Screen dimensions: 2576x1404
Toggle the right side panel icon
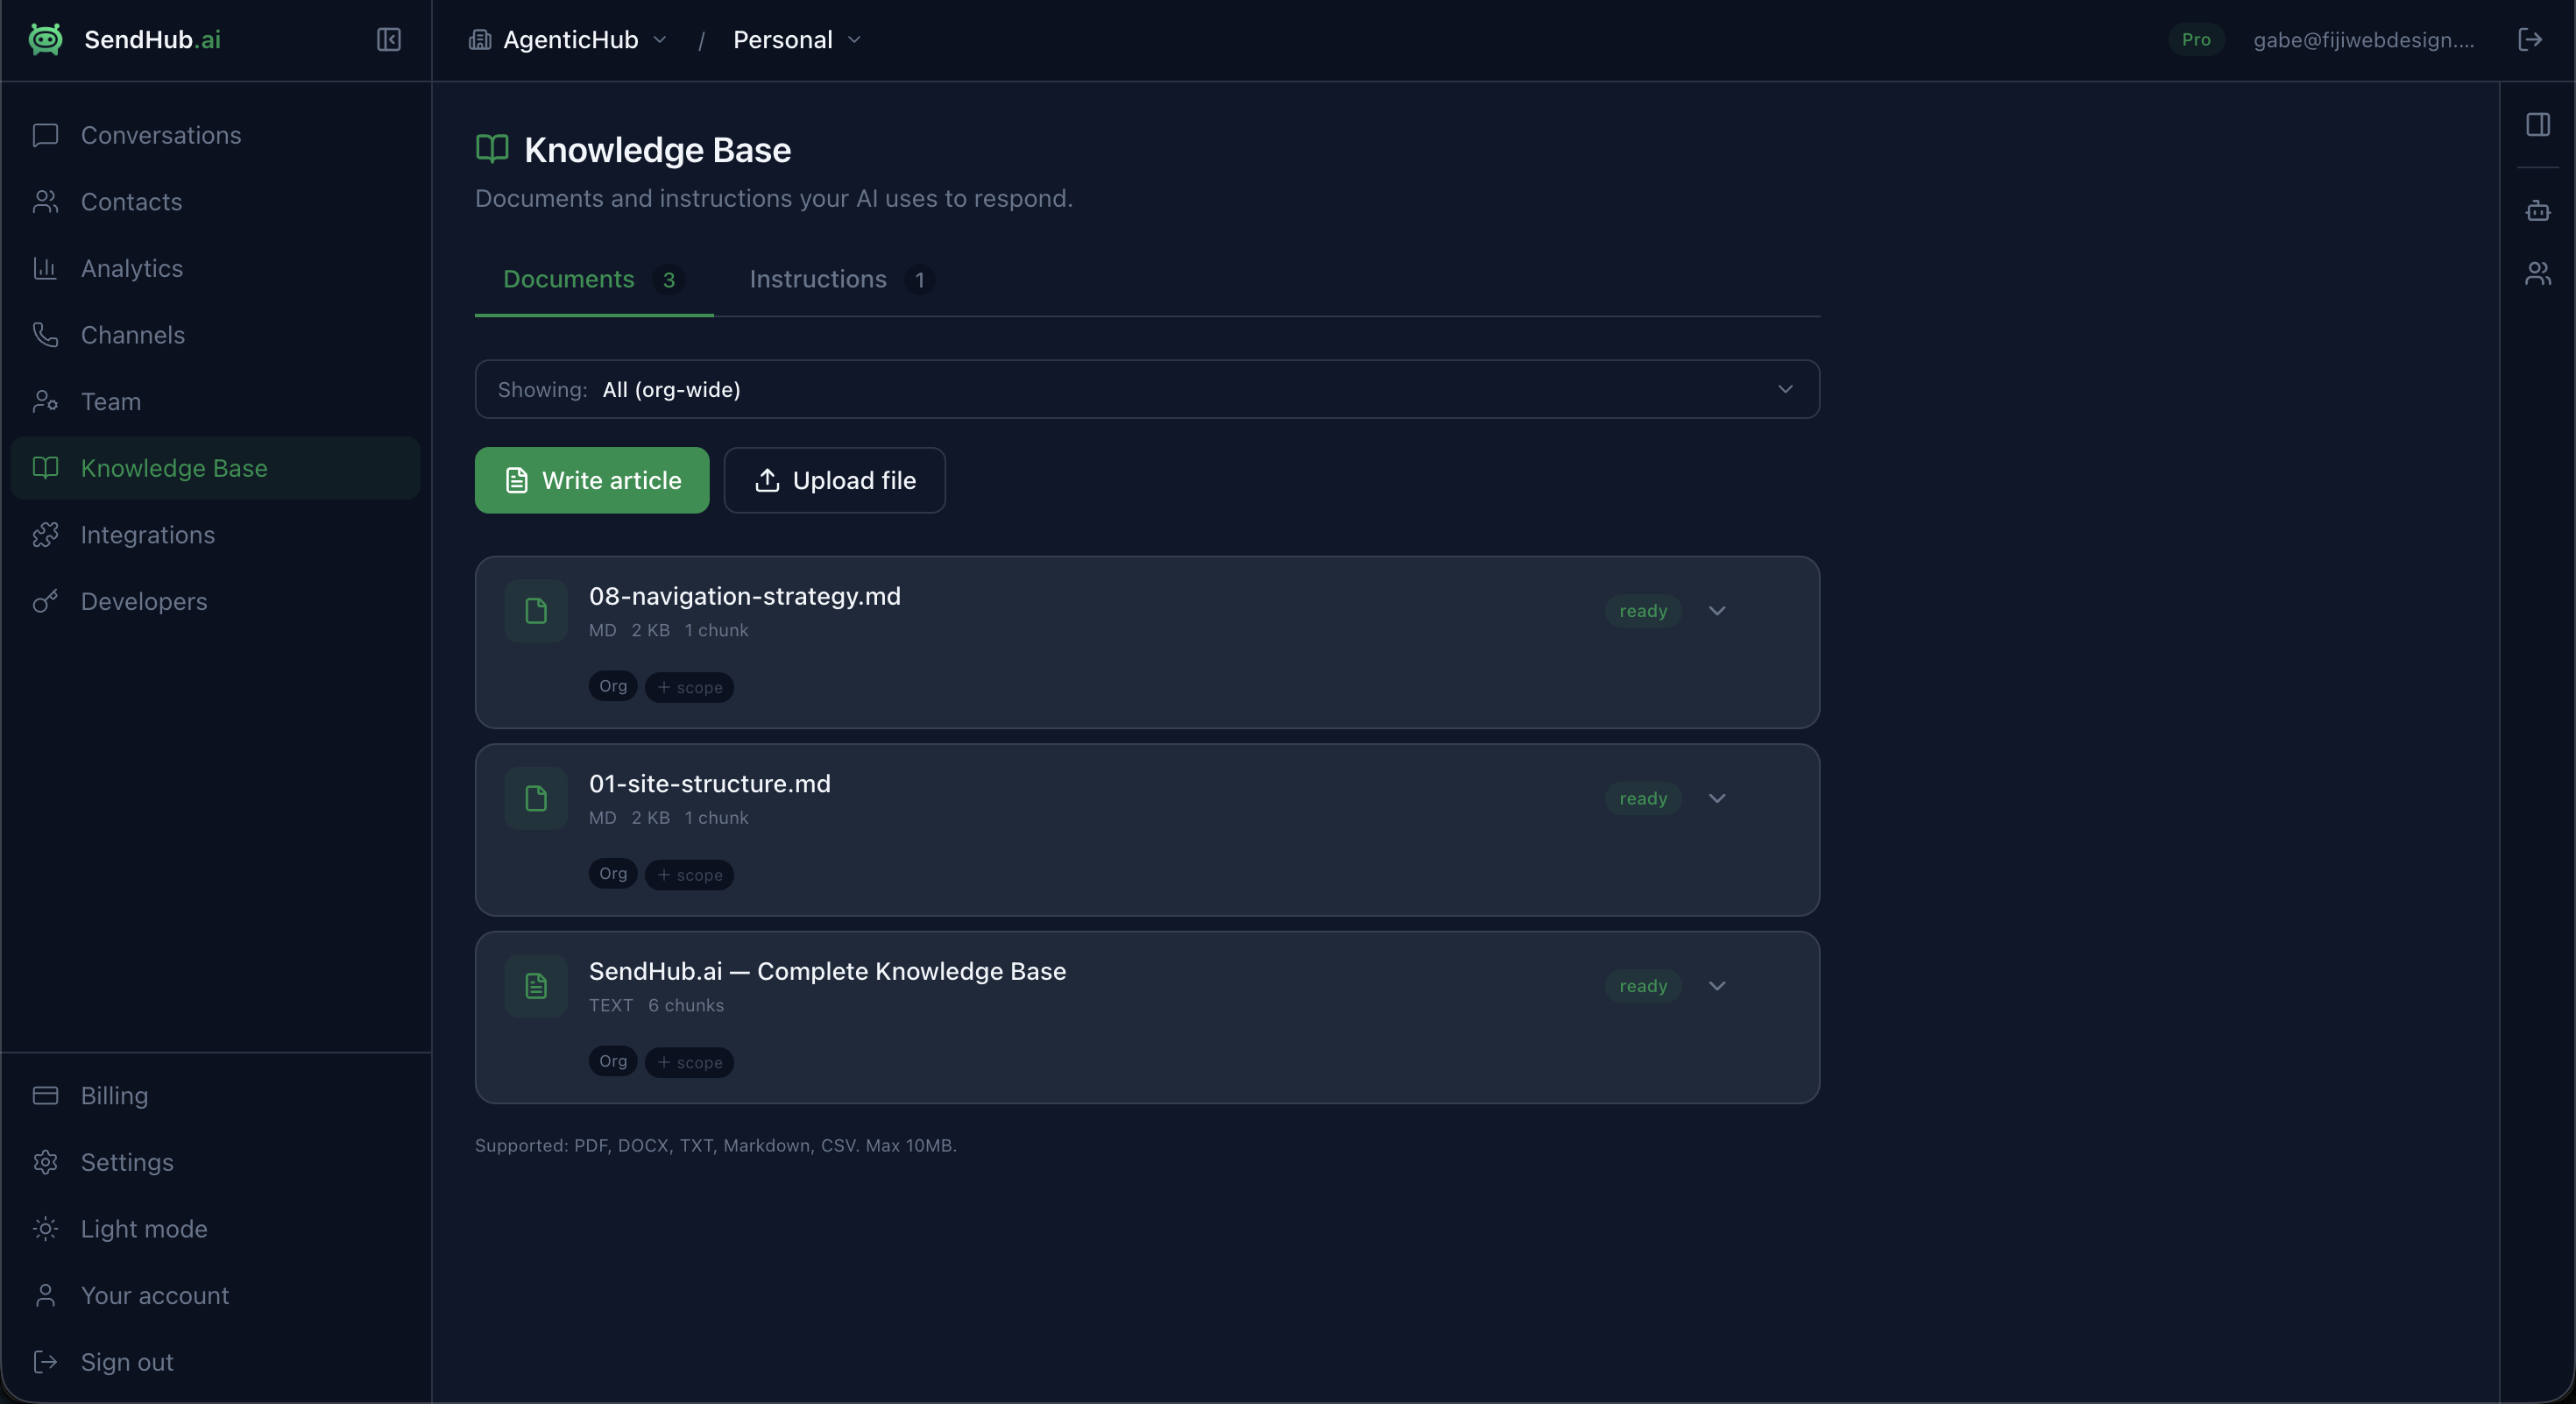(x=2538, y=124)
